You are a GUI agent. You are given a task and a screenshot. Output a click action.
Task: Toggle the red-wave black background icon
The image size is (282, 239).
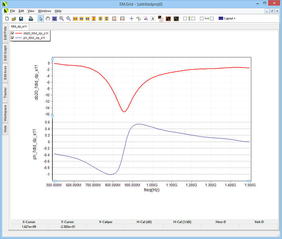(x=168, y=18)
